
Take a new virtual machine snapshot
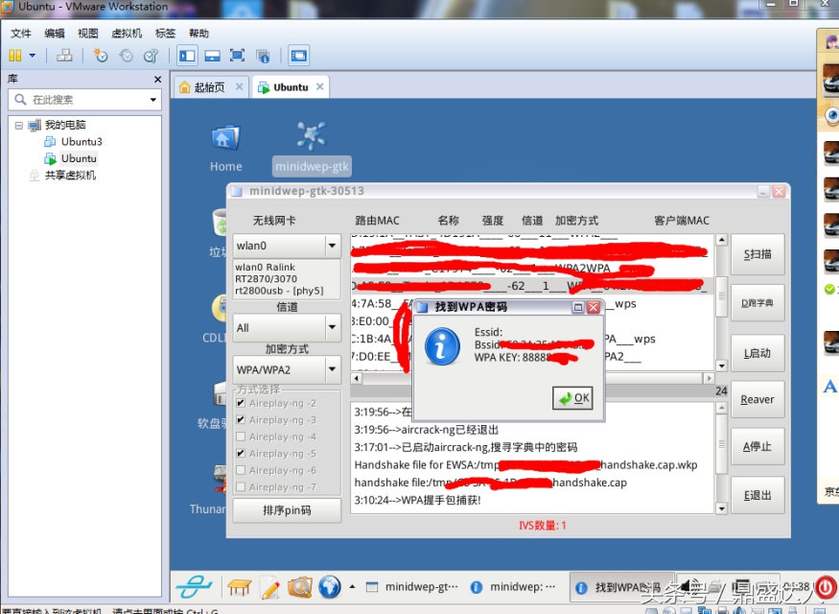100,55
